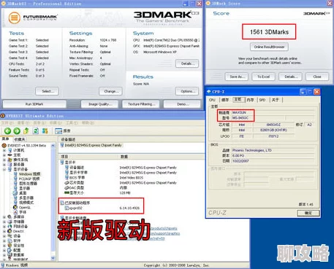334x269 pixels.
Task: Switch to the 菜单 tab in EVEREST
Action: pos(6,139)
